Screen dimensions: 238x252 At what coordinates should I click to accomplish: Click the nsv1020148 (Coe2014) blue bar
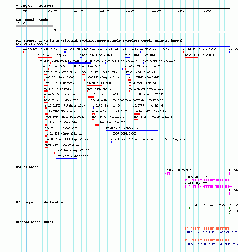click(127, 58)
